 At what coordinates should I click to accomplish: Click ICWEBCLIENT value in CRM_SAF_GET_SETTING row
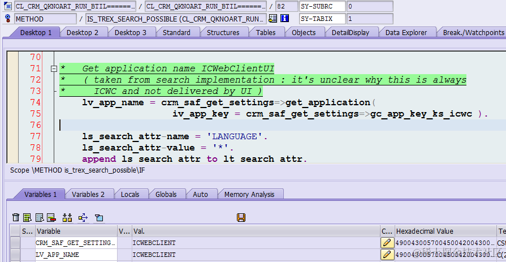coord(154,243)
